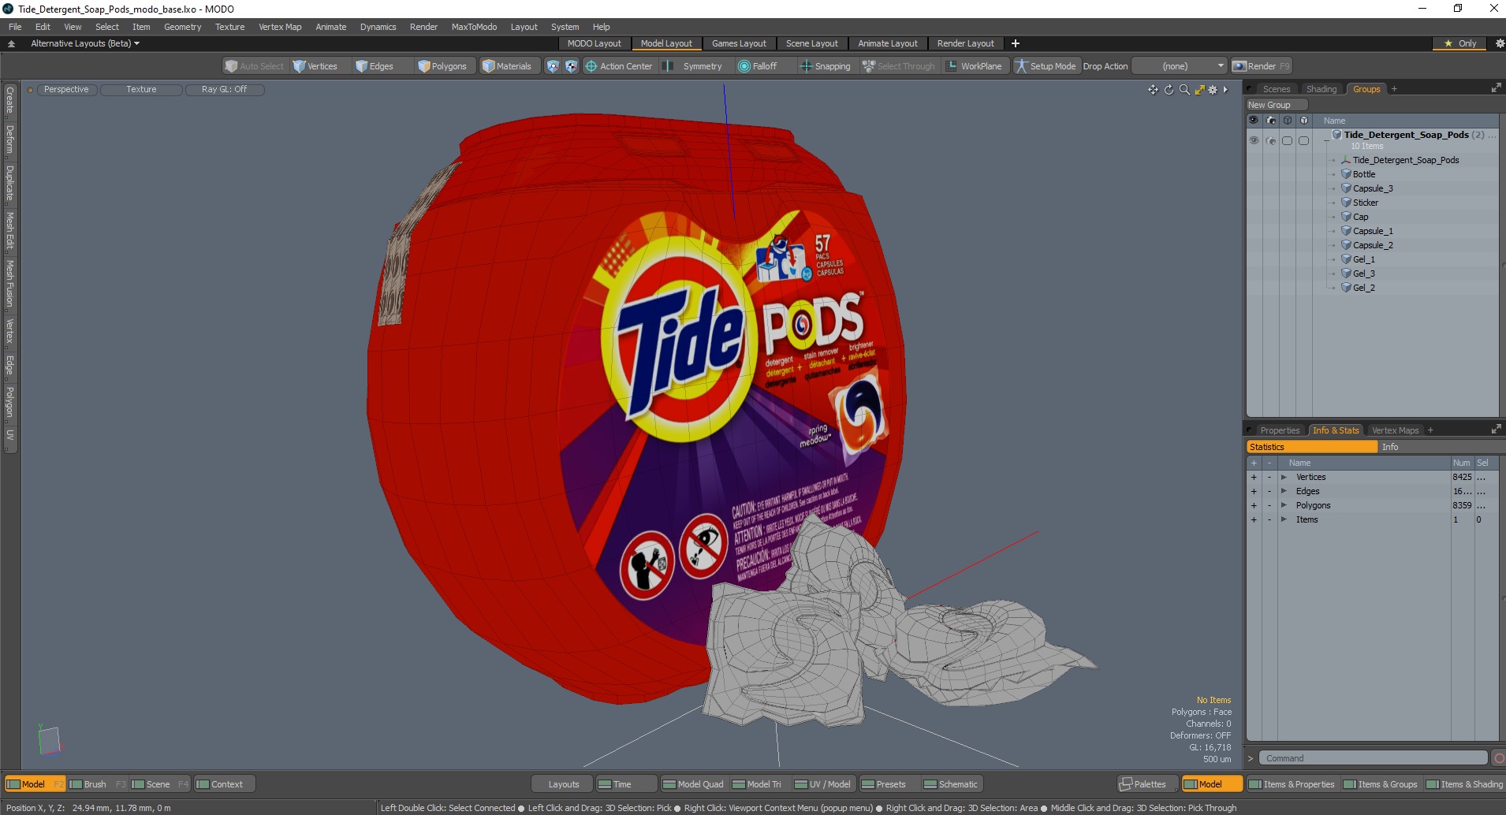
Task: Select Vertices selection mode
Action: click(315, 66)
